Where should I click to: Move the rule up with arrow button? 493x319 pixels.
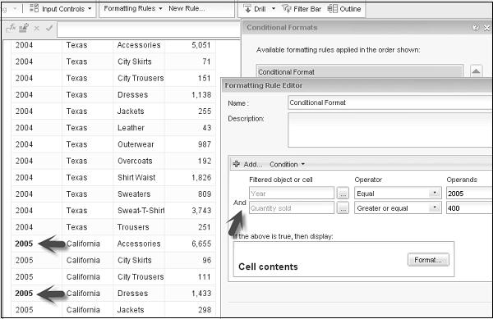click(476, 71)
